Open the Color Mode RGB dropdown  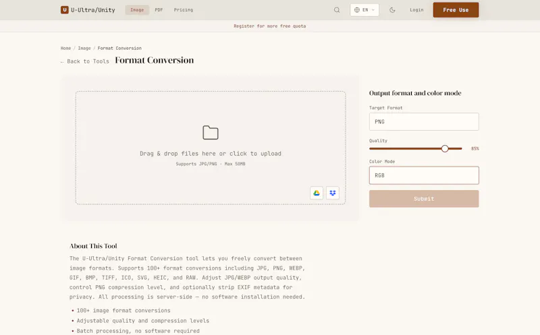424,175
